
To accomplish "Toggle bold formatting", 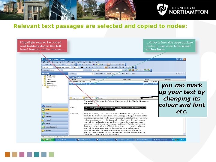I will pos(86,67).
